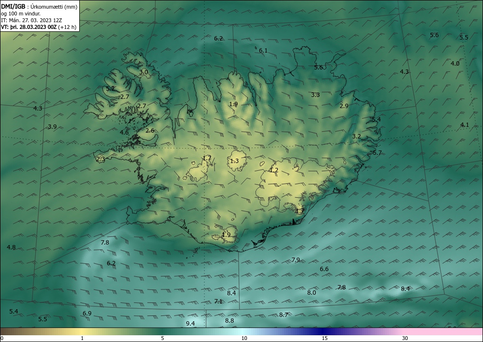Click the '8.0' precipitation value
Screen dimensions: 483x342
pos(312,292)
